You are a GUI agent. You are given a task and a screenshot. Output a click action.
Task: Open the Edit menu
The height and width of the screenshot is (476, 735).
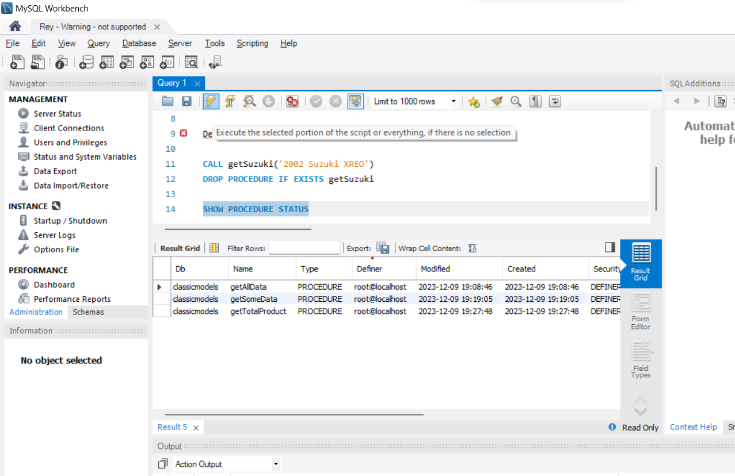tap(39, 43)
